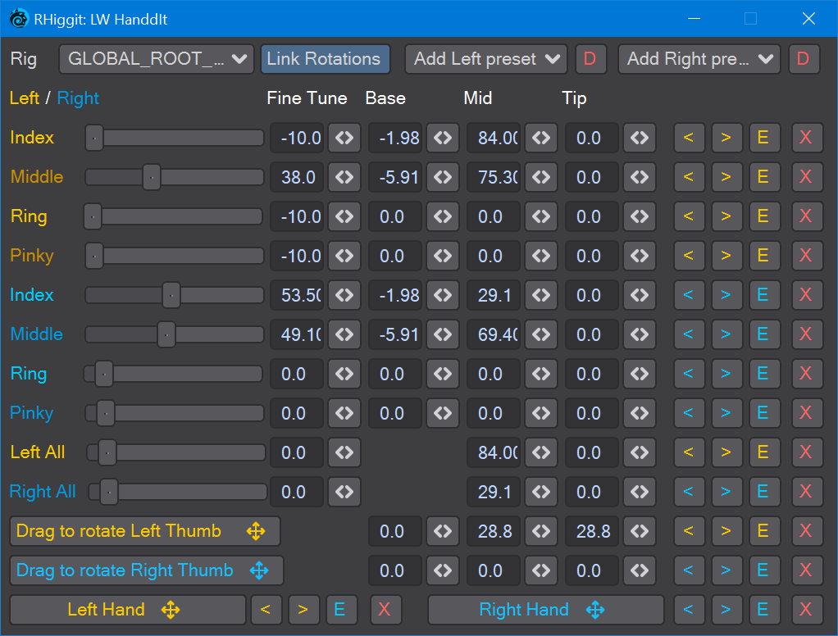
Task: Click the Drag to rotate Left Thumb button
Action: tap(144, 531)
